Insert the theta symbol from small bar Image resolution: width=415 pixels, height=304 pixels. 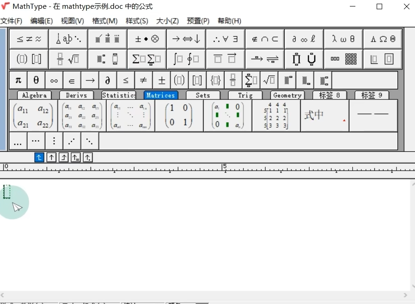click(x=36, y=80)
